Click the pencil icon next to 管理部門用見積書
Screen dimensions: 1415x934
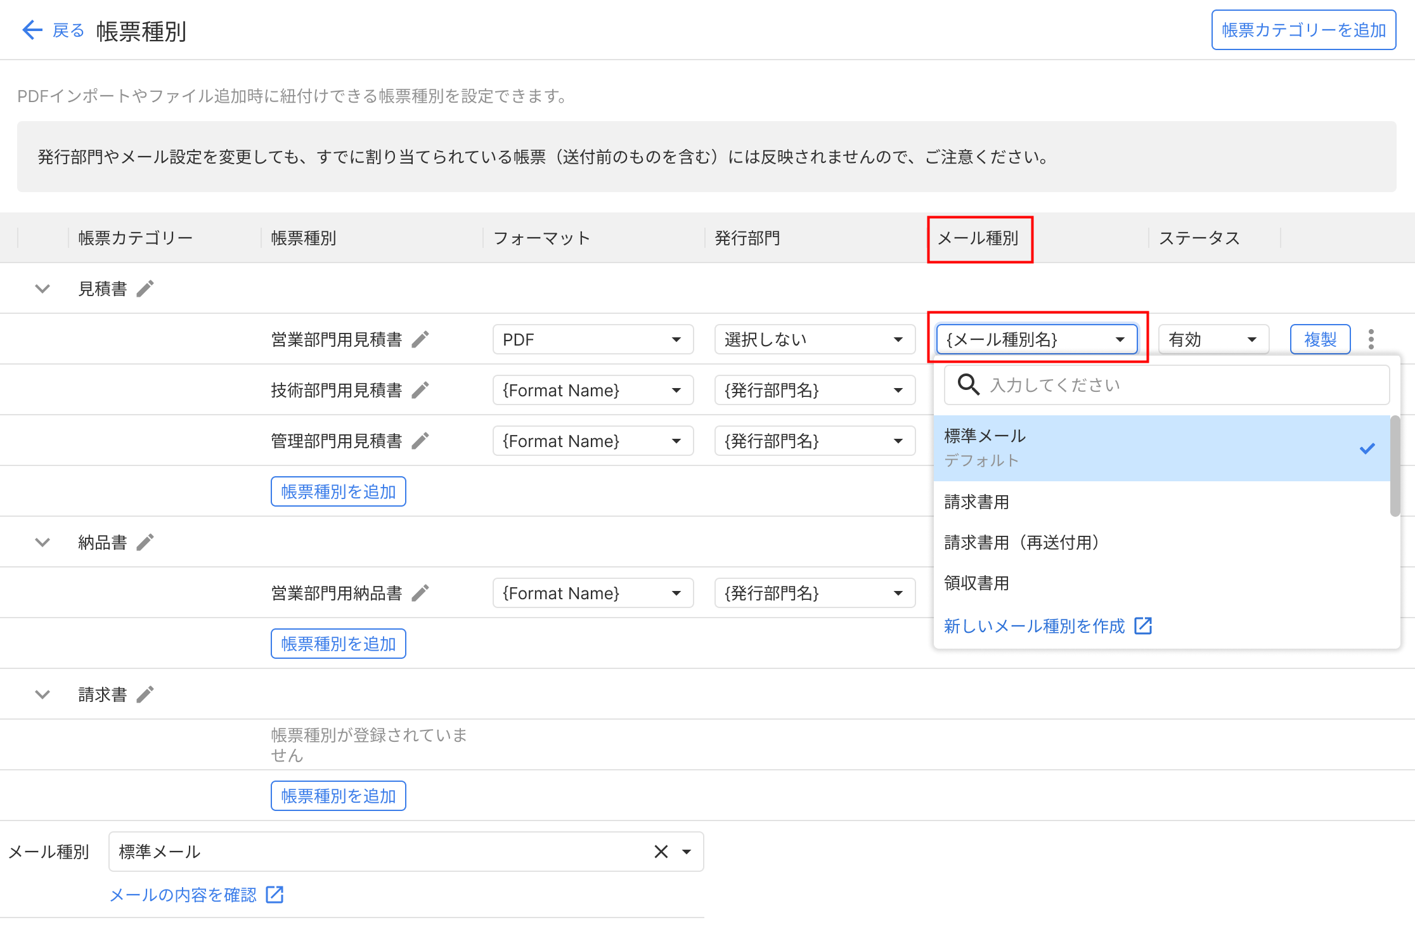coord(420,441)
